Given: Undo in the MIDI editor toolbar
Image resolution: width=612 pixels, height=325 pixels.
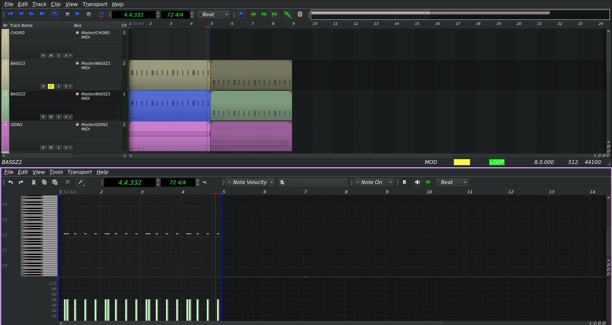Looking at the screenshot, I should tap(11, 182).
